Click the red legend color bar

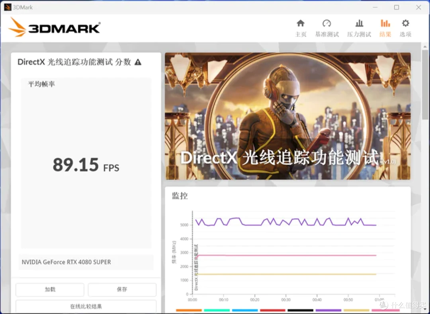pyautogui.click(x=273, y=310)
